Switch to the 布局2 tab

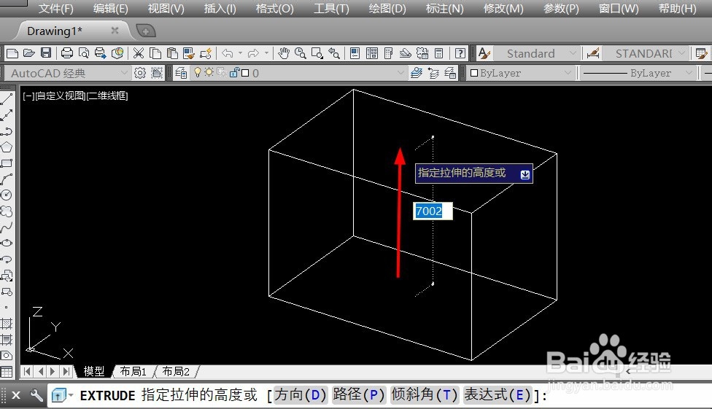click(176, 371)
